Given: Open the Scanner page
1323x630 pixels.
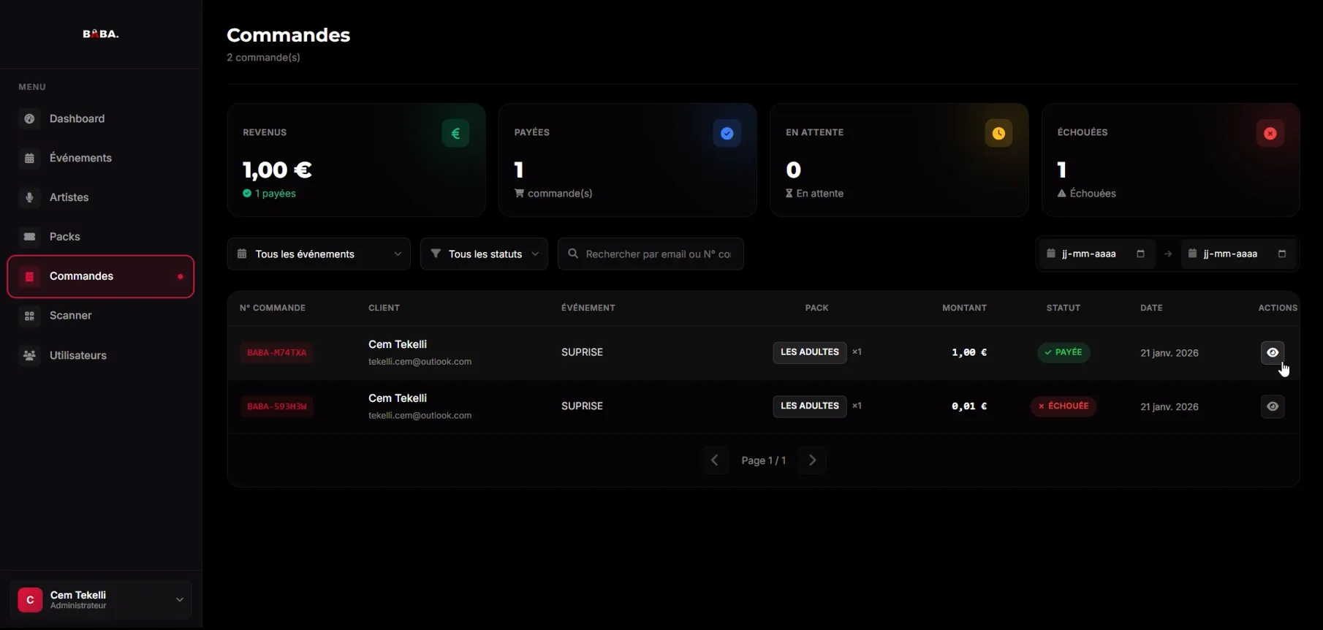Looking at the screenshot, I should tap(101, 316).
